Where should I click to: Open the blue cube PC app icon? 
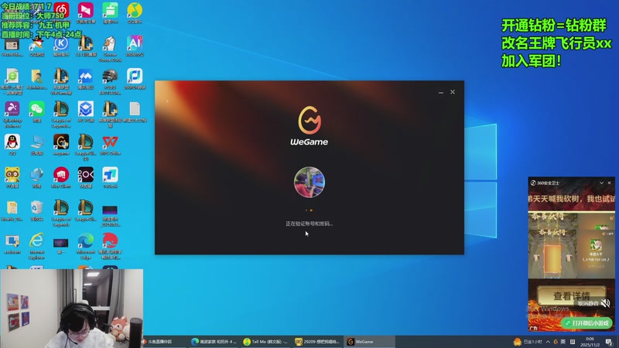[x=86, y=109]
